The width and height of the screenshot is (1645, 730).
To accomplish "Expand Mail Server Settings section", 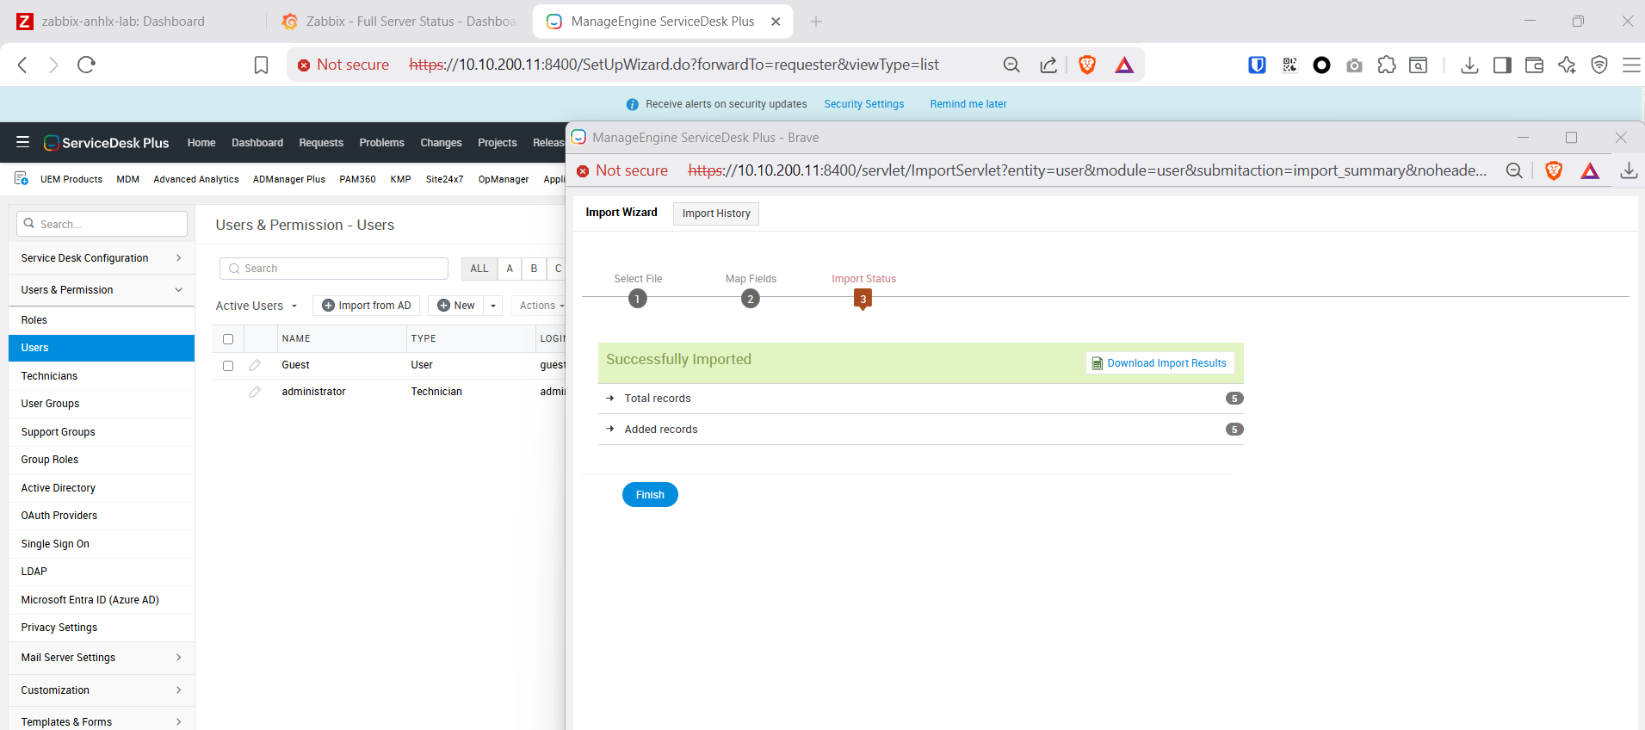I will click(101, 658).
